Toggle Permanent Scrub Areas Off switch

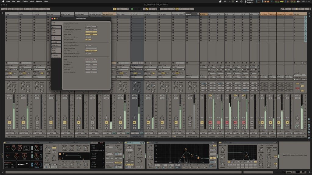tap(88, 37)
